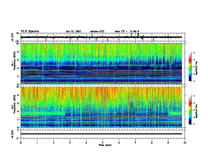208x160 pixels.
Task: Click the "station=OUI" header label
Action: pos(97,31)
